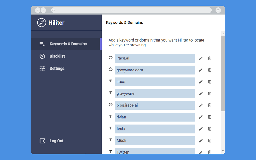The width and height of the screenshot is (256, 160).
Task: Click the globe icon next to irace.ai
Action: coord(110,58)
